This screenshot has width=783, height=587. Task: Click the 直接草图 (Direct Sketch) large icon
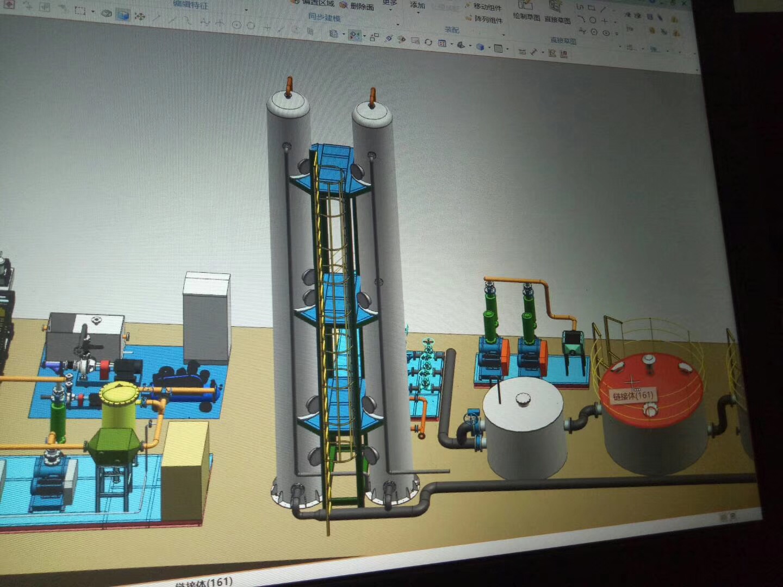[x=556, y=8]
